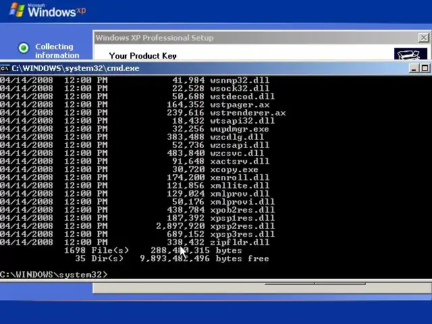Screen dimensions: 432x324
Task: Close the Windows XP Professional Setup dialog
Action: 424,38
